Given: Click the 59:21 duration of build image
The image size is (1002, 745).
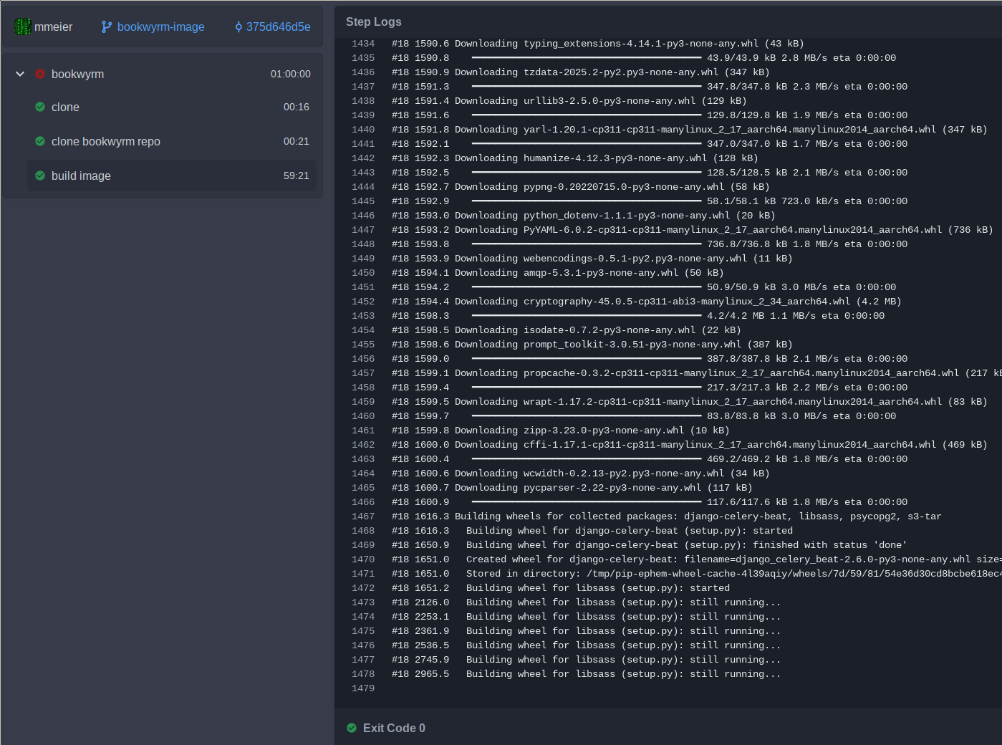Looking at the screenshot, I should pos(297,176).
